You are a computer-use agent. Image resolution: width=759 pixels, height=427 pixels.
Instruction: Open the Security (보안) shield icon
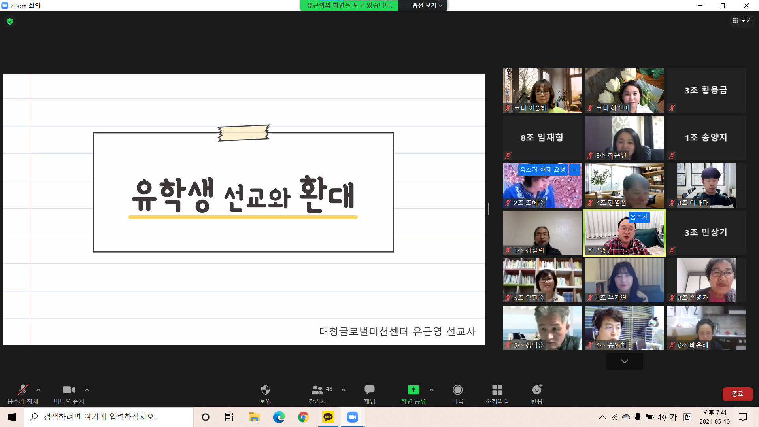pos(265,390)
